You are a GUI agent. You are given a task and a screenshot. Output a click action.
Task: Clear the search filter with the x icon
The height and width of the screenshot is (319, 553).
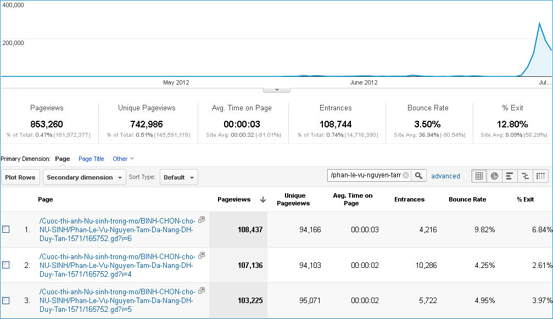click(x=406, y=175)
